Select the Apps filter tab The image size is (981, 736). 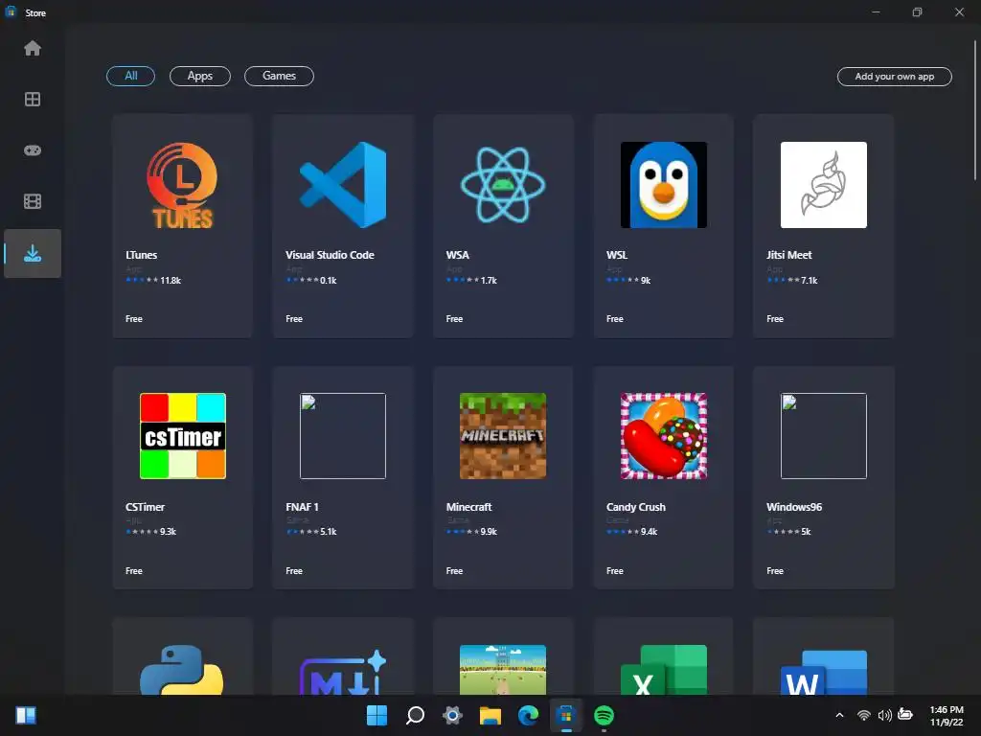pyautogui.click(x=200, y=76)
